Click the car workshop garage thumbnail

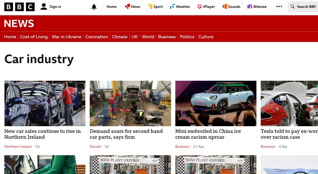pos(130,104)
